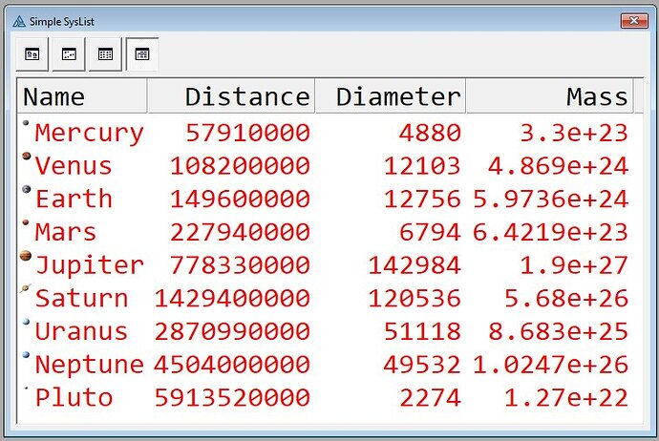The image size is (659, 441).
Task: Select the Uranus row name
Action: pos(81,331)
